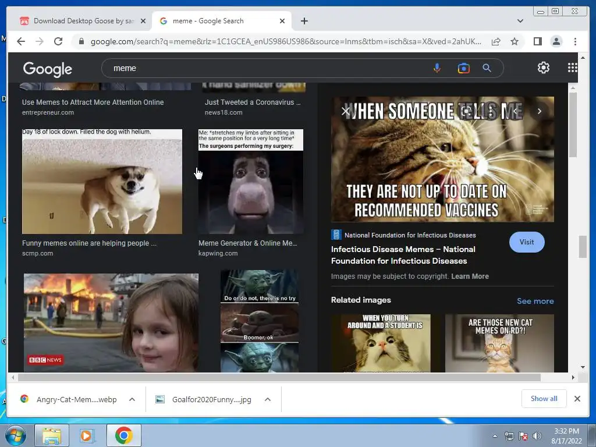Open the tab search dropdown
The image size is (596, 447).
(520, 21)
